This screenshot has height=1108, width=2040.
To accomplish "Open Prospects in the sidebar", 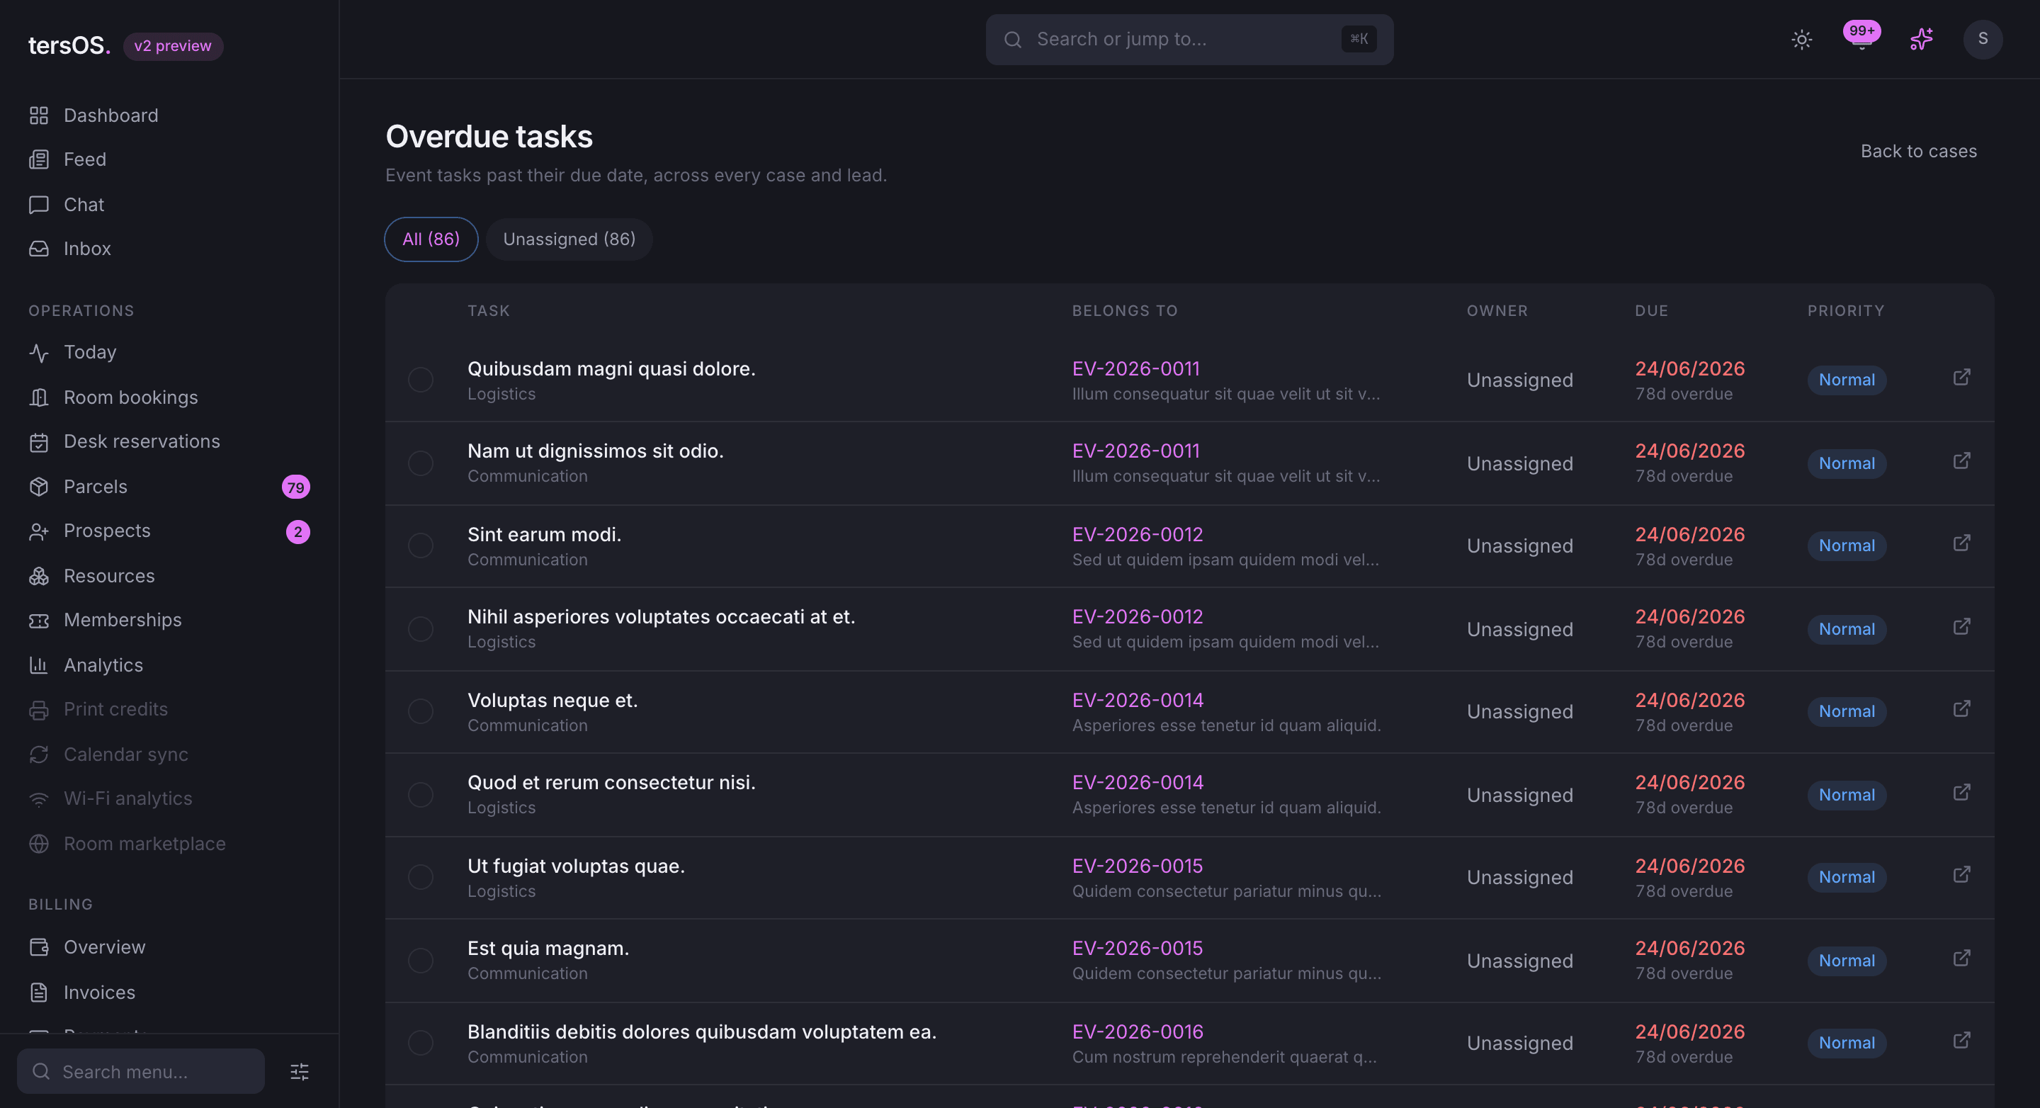I will coord(169,531).
